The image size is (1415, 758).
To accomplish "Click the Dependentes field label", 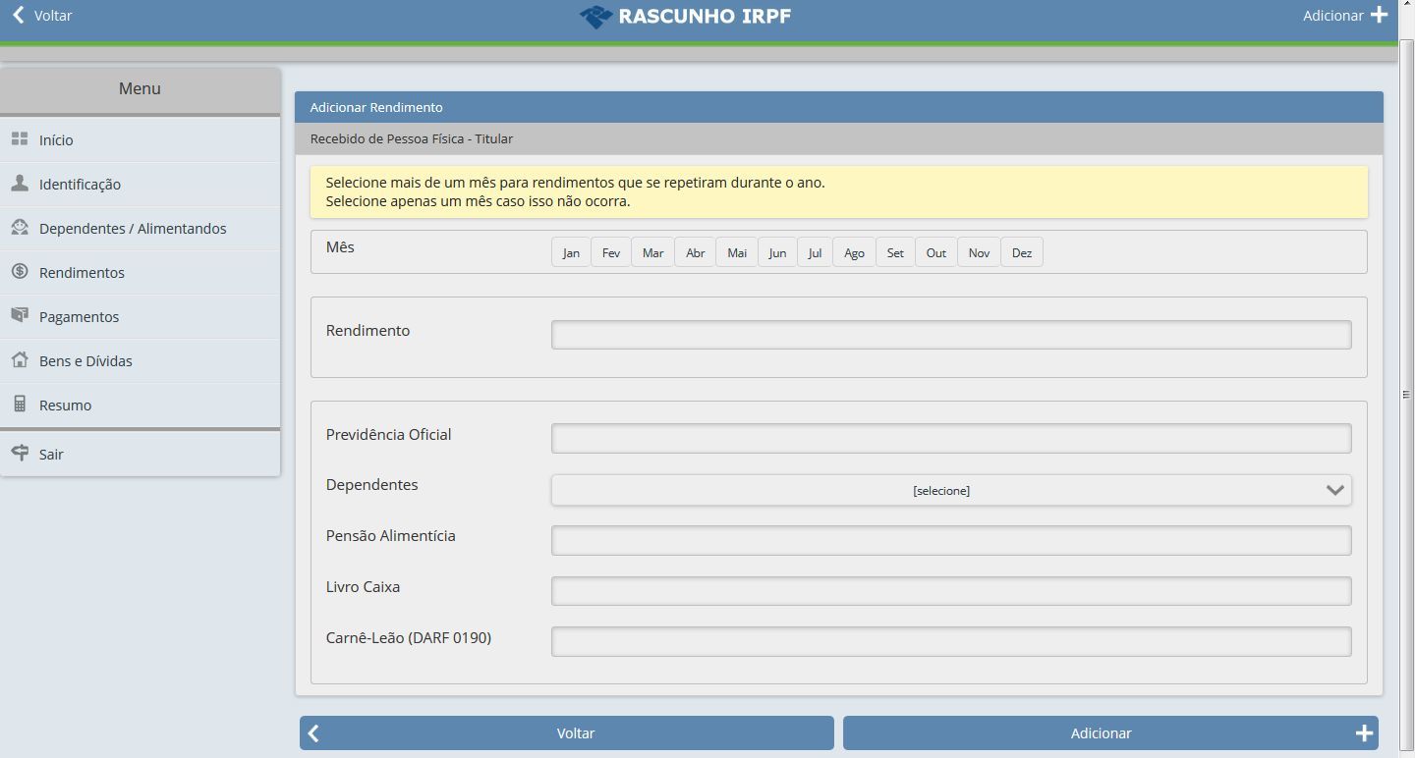I will pos(371,485).
